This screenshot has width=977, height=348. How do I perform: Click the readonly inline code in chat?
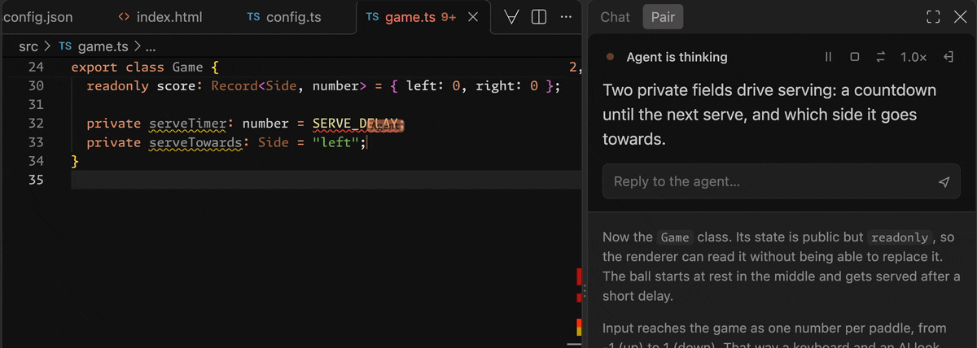click(x=900, y=237)
